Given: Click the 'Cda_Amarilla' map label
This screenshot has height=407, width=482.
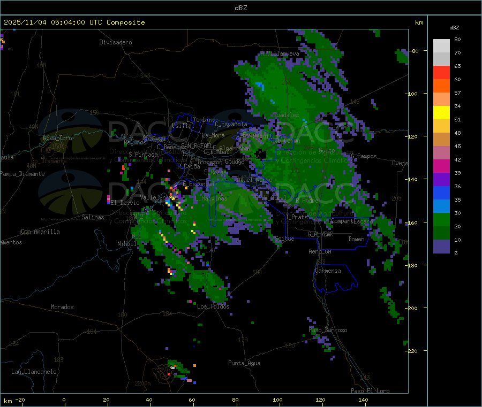Looking at the screenshot, I should [x=40, y=232].
